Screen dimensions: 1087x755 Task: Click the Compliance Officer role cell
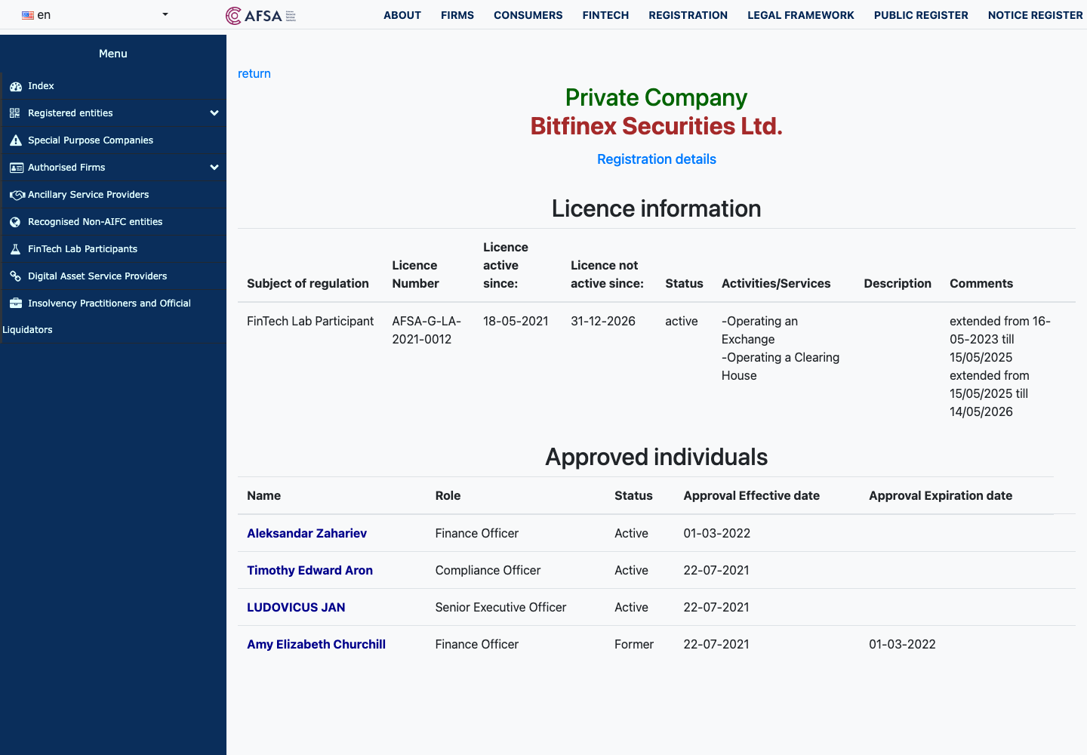coord(488,570)
